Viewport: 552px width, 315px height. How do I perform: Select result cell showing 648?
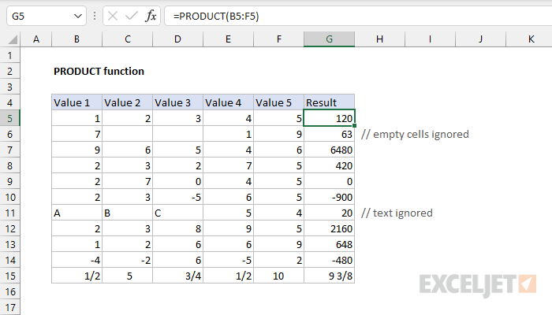pyautogui.click(x=329, y=244)
